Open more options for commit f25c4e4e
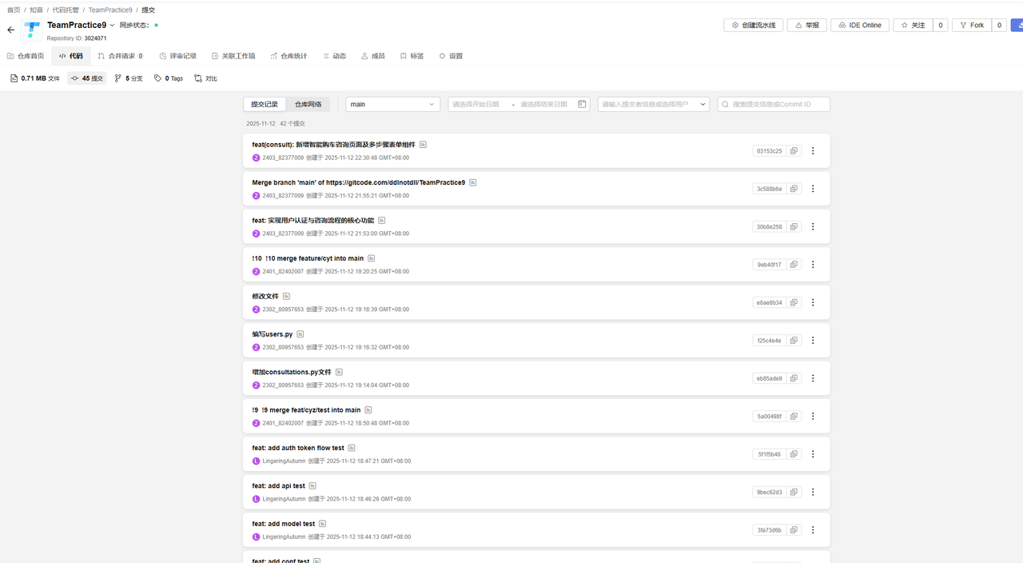This screenshot has width=1023, height=563. click(813, 341)
